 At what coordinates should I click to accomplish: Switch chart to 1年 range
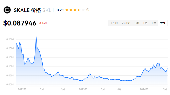154,23
